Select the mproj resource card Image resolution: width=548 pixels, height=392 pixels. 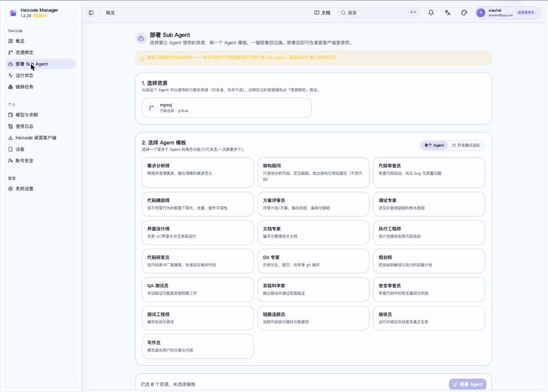227,108
